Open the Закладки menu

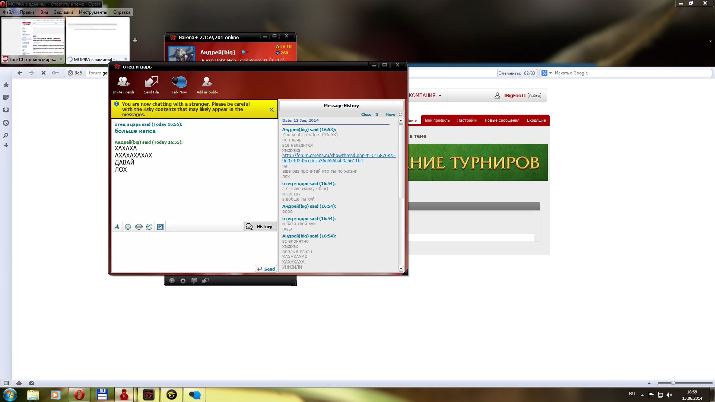63,12
